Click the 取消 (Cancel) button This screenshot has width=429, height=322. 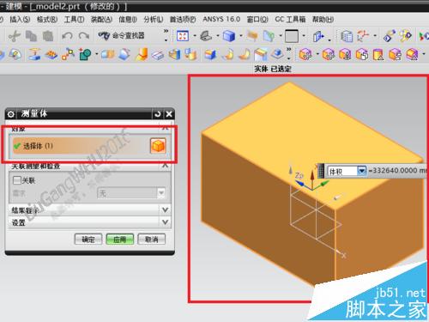(x=152, y=240)
